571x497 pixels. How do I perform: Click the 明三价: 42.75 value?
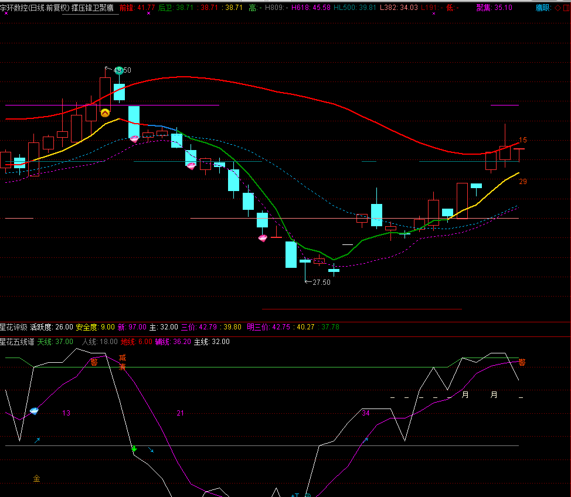click(x=268, y=327)
